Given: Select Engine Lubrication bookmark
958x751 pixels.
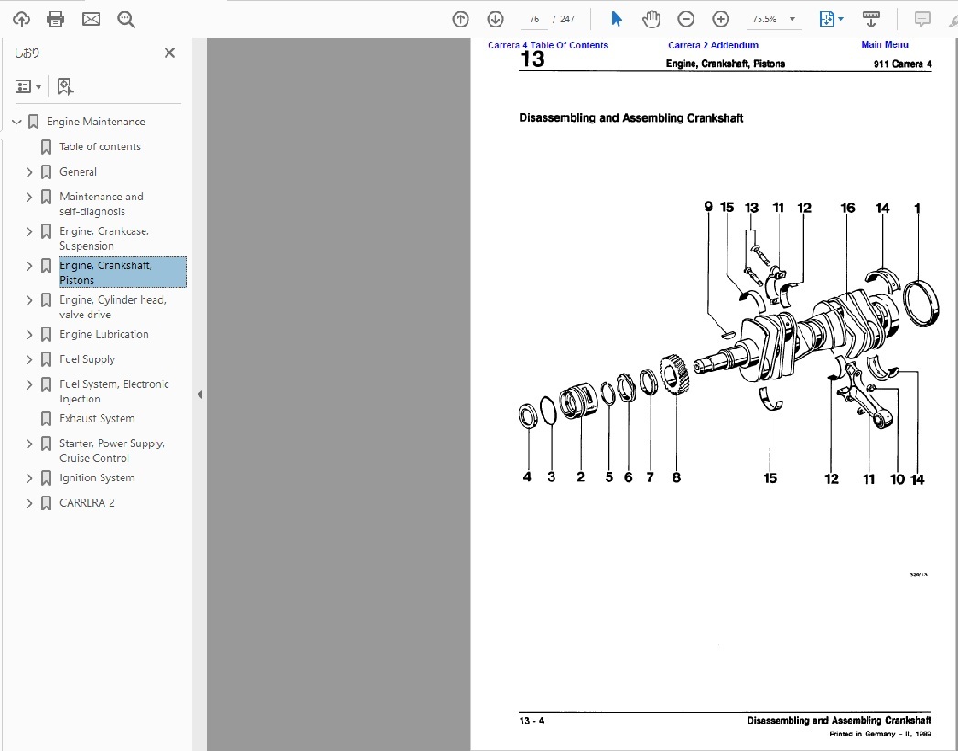Looking at the screenshot, I should [104, 334].
